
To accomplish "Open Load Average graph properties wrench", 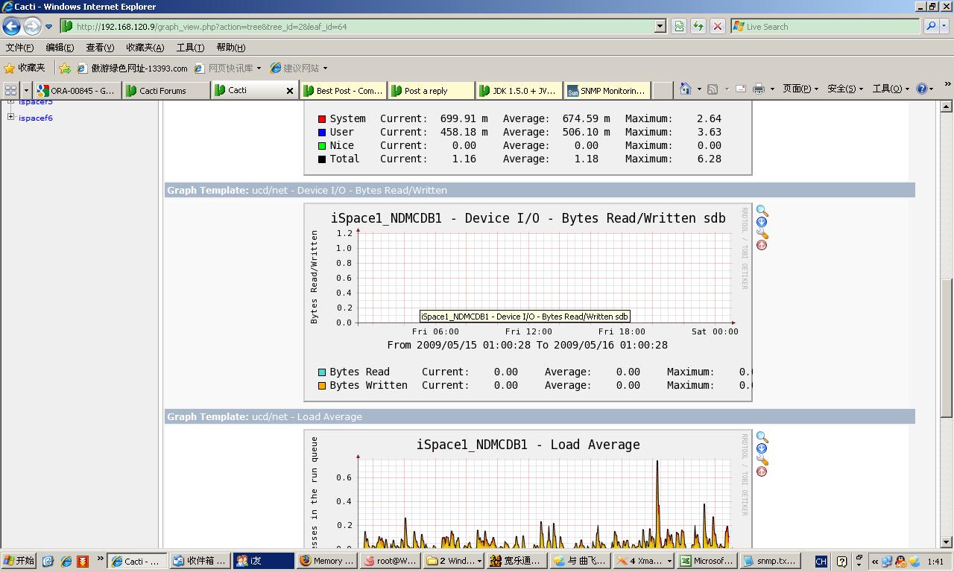I will pos(762,460).
